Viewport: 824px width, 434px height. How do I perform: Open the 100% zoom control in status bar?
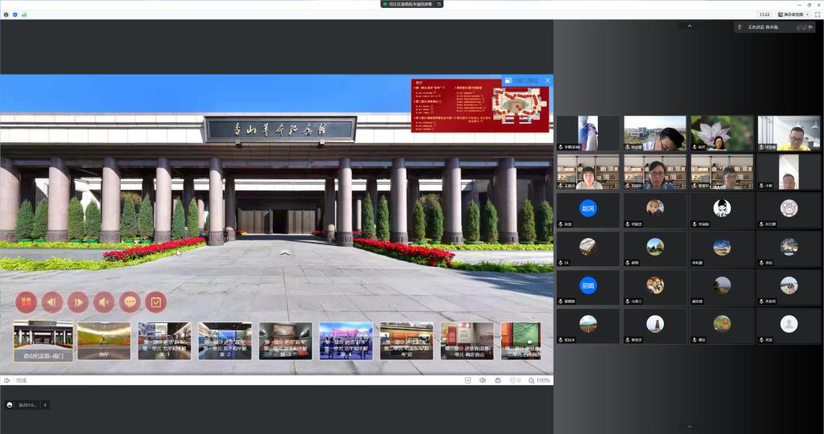[540, 380]
